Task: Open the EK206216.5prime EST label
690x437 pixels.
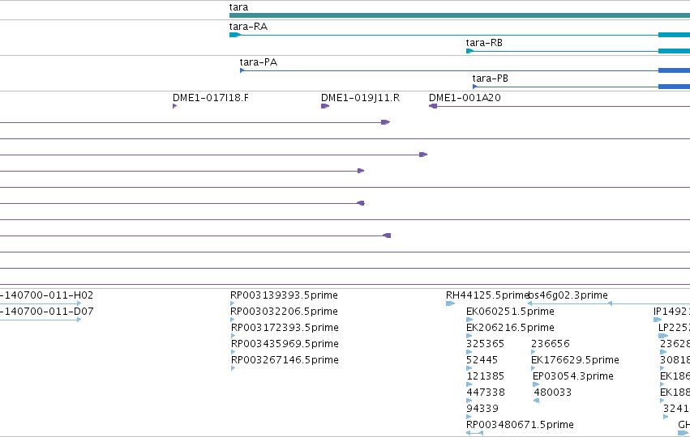Action: tap(510, 328)
